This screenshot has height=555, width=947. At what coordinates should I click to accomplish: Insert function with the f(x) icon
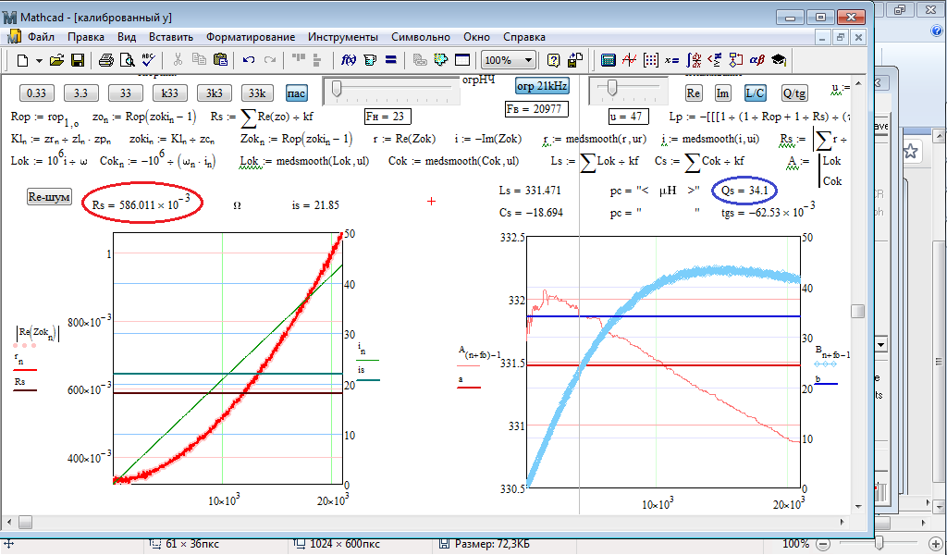[350, 60]
